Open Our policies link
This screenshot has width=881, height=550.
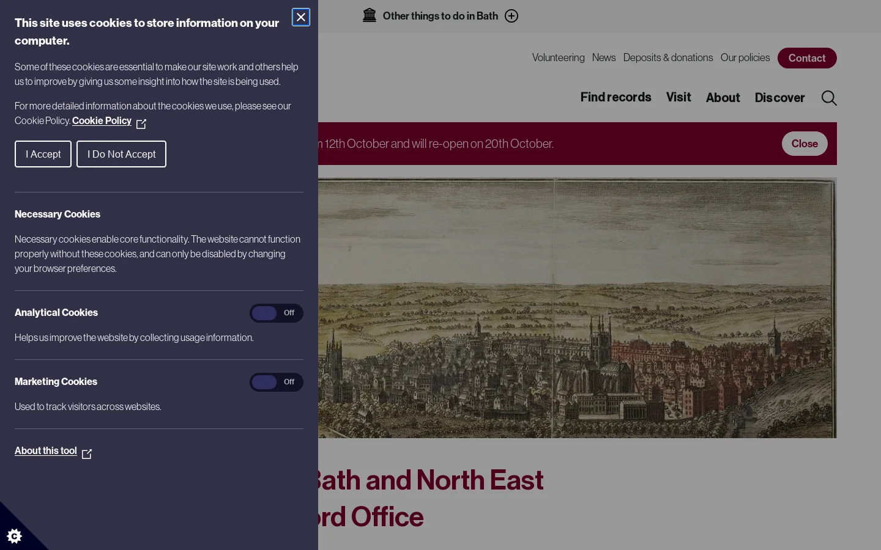tap(745, 57)
